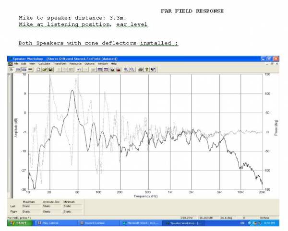Click the Right Minimum Static field

[72, 212]
